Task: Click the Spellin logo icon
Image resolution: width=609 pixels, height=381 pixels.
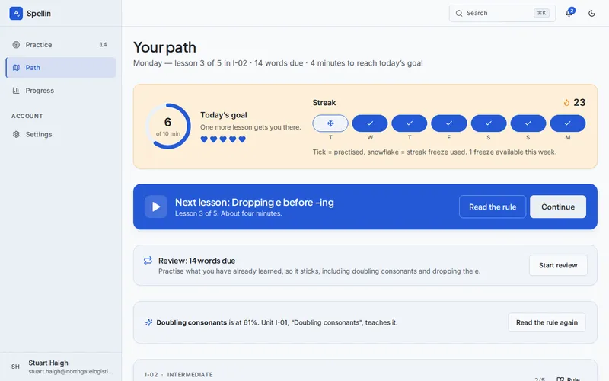Action: tap(16, 13)
